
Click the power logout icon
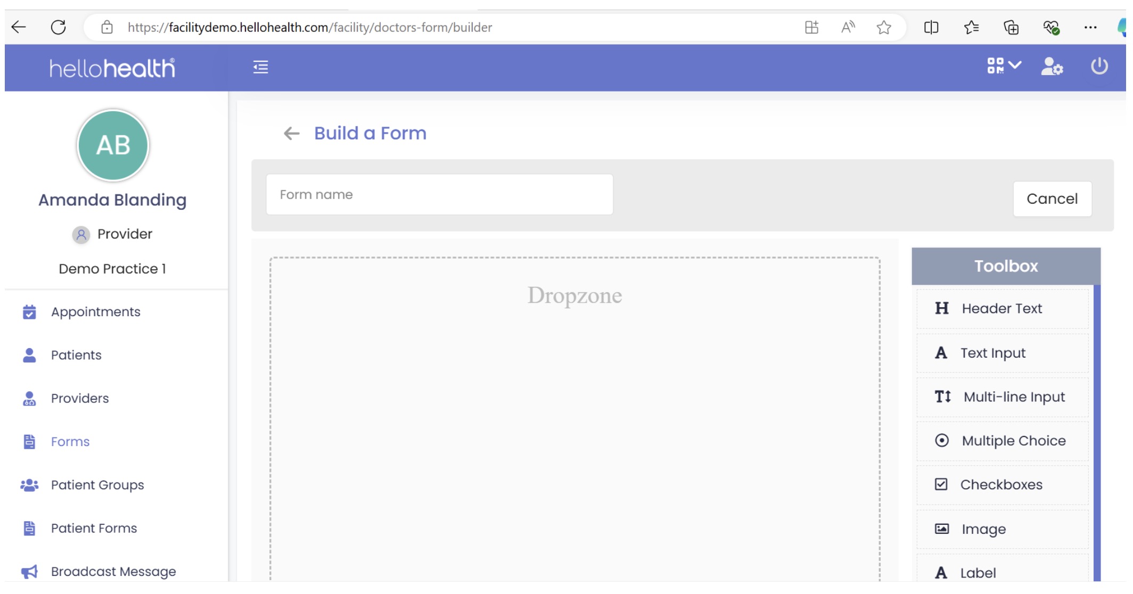[x=1099, y=67]
